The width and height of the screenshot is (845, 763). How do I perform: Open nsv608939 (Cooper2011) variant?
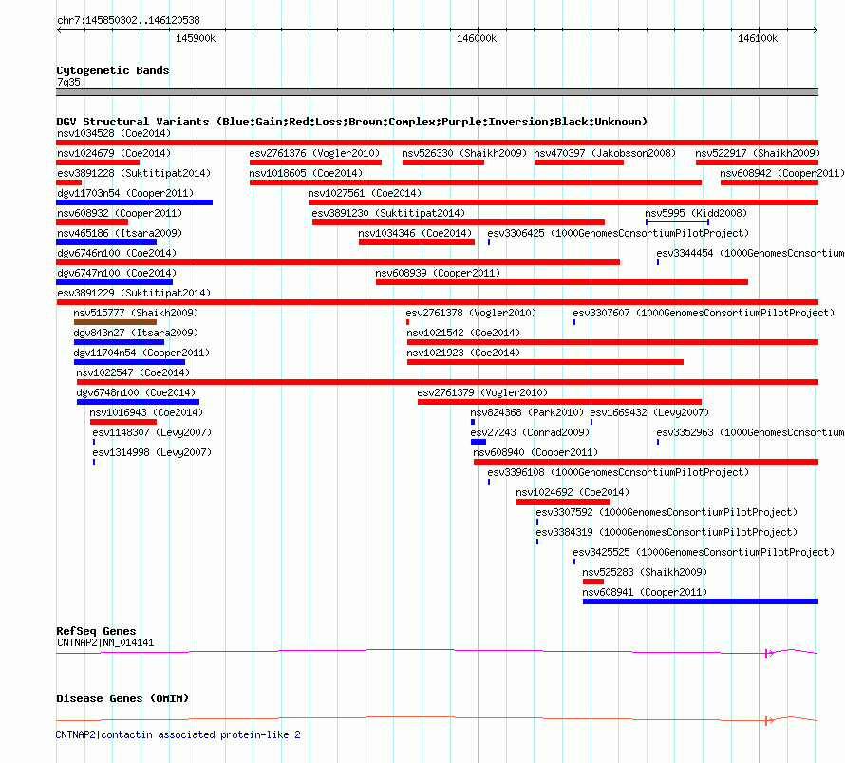[438, 273]
